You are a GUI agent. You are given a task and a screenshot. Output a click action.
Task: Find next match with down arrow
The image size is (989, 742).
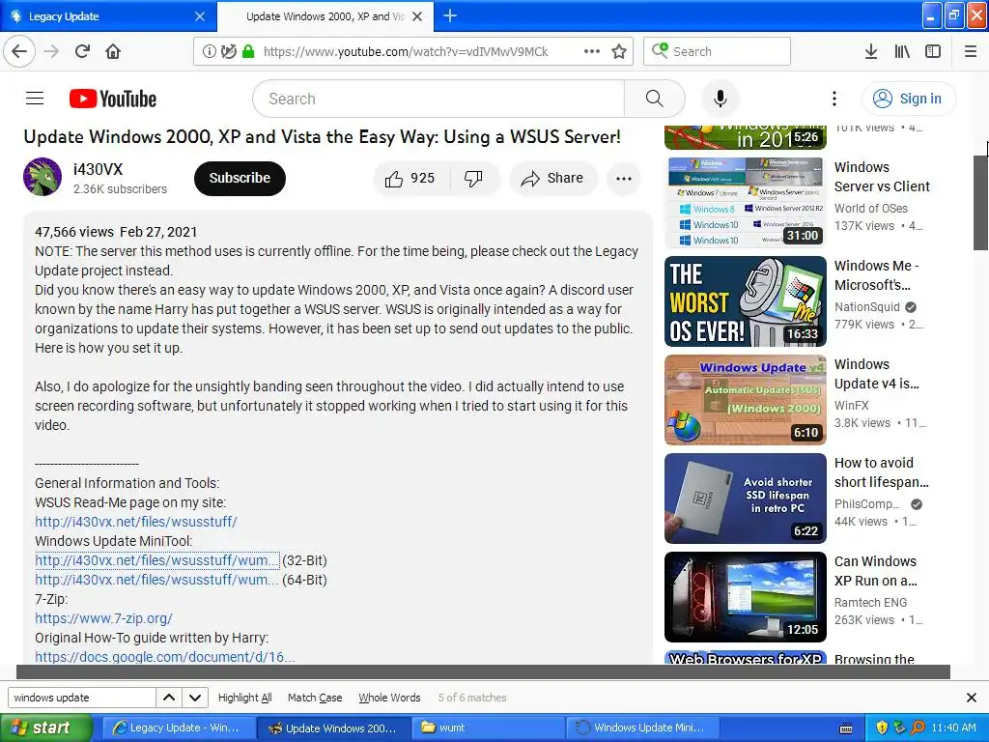[x=195, y=698]
